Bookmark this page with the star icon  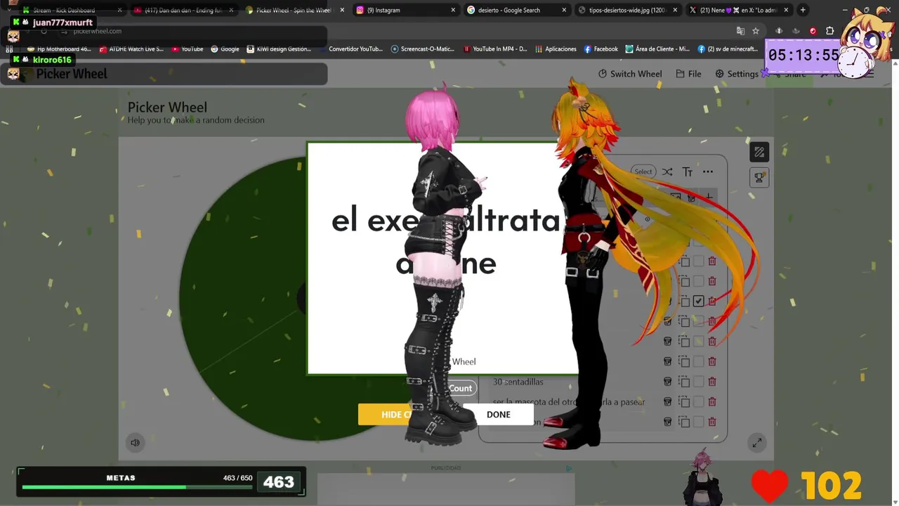tap(756, 31)
